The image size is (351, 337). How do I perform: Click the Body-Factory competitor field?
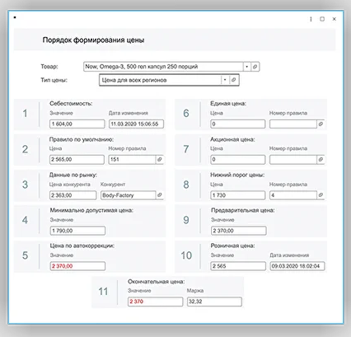point(129,195)
